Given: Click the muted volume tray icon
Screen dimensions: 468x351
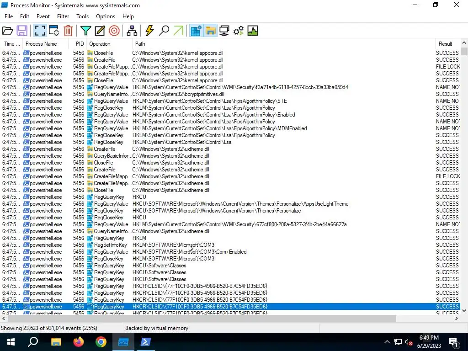Looking at the screenshot, I should [x=409, y=342].
